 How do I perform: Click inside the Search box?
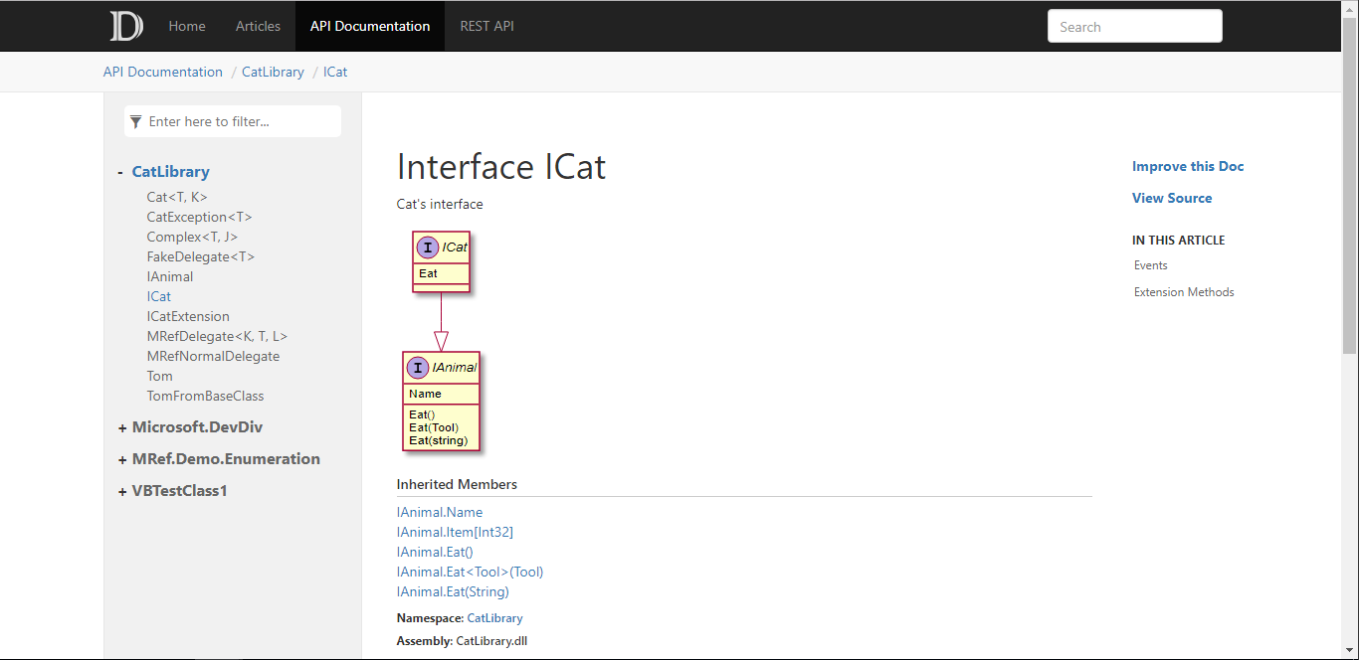click(x=1134, y=26)
